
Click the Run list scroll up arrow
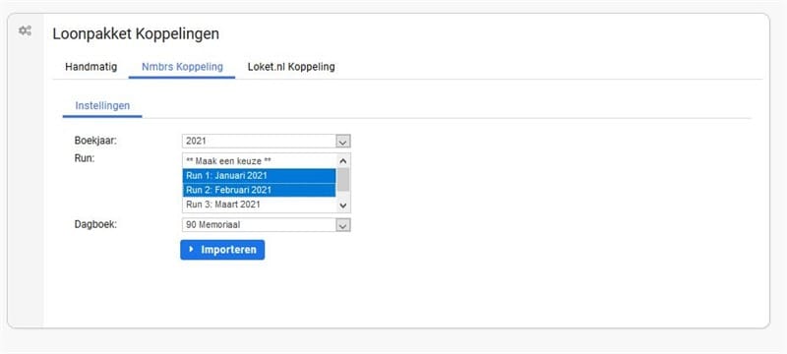343,161
